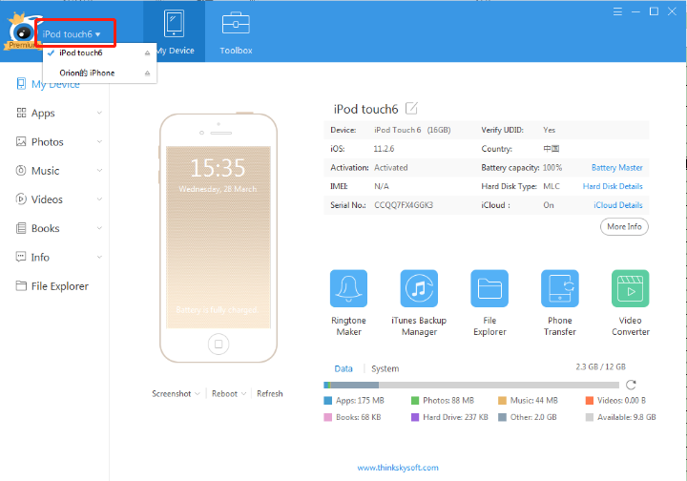Click the edit device name pencil icon
The height and width of the screenshot is (481, 687).
[x=412, y=109]
